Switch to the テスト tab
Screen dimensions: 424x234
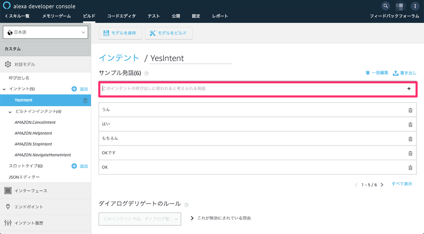pos(154,16)
